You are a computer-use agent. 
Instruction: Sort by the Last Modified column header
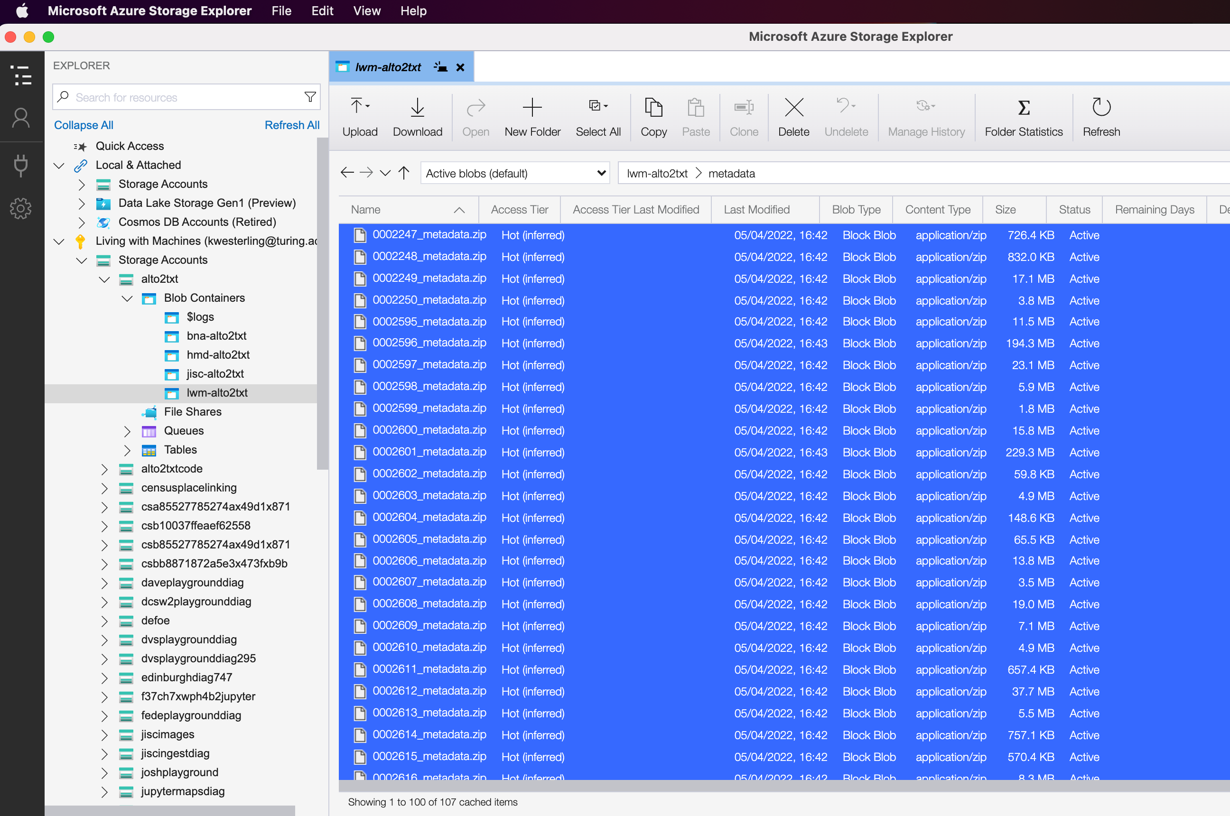click(x=764, y=209)
